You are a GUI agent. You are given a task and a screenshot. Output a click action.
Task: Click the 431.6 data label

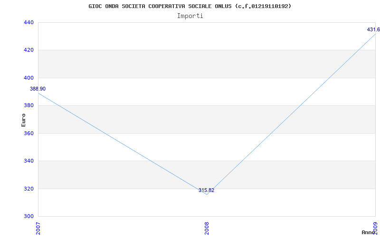pos(373,29)
